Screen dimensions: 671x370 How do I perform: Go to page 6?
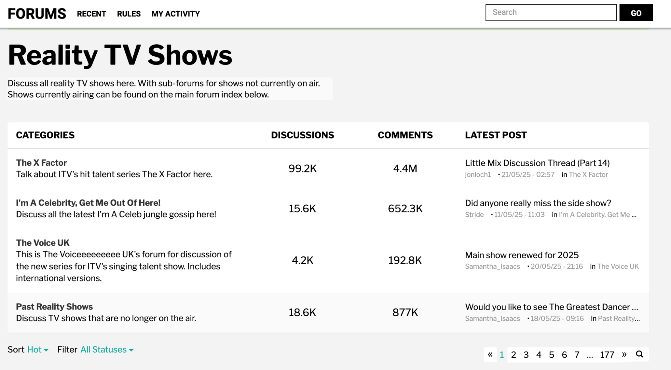point(564,355)
